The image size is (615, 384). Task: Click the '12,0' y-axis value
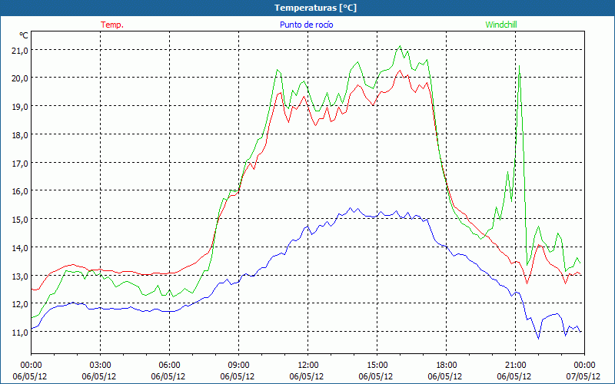[x=21, y=304]
